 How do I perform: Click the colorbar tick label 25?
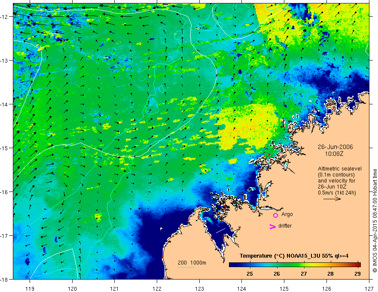(250, 274)
